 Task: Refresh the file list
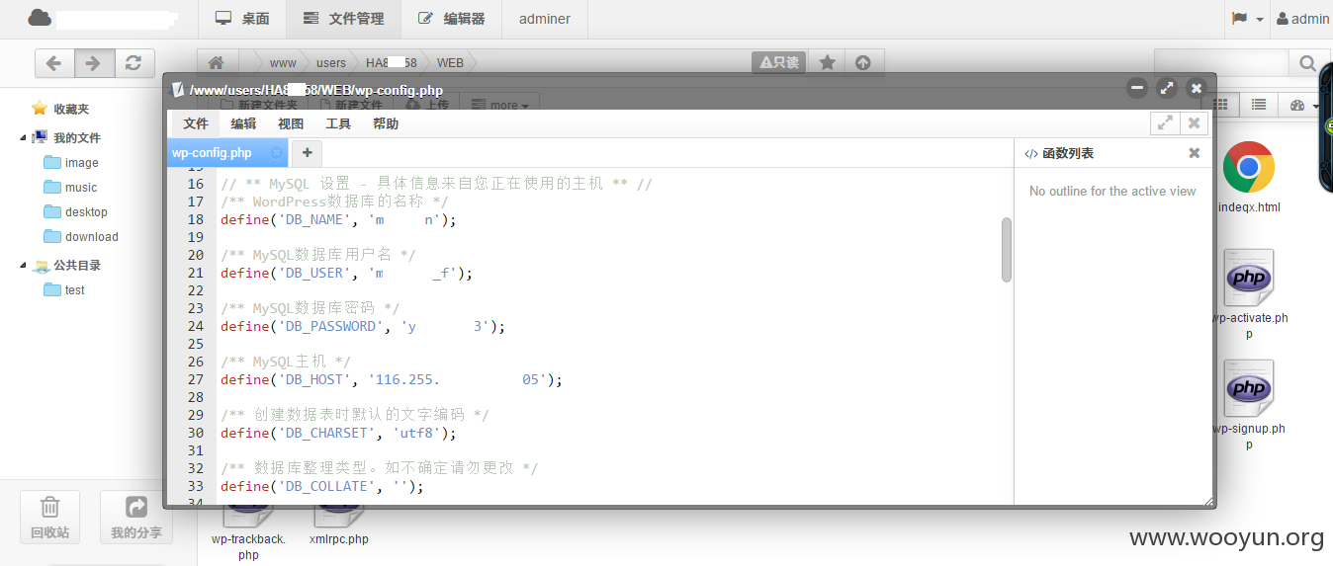[x=133, y=63]
